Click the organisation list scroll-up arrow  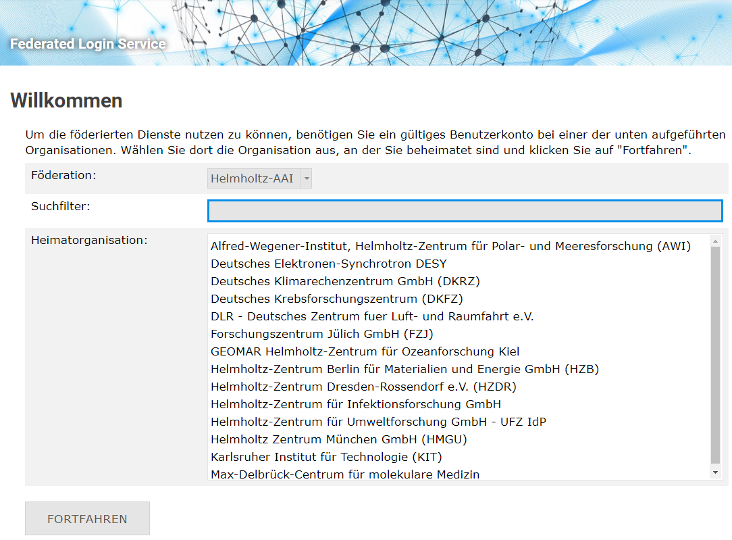(715, 241)
